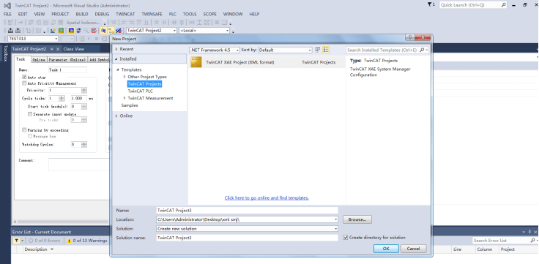This screenshot has width=539, height=264.
Task: Expand the Recent section
Action: pos(116,49)
